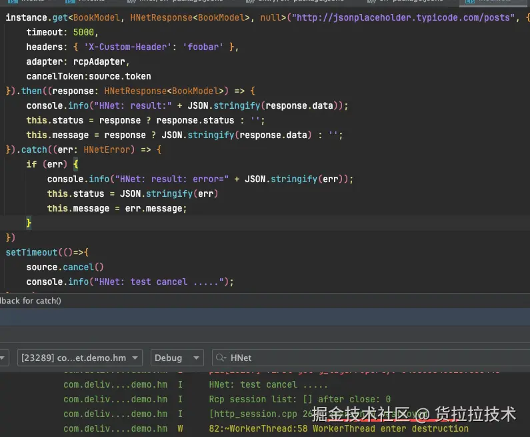
Task: Click the 'source.cancel()' line
Action: (65, 268)
